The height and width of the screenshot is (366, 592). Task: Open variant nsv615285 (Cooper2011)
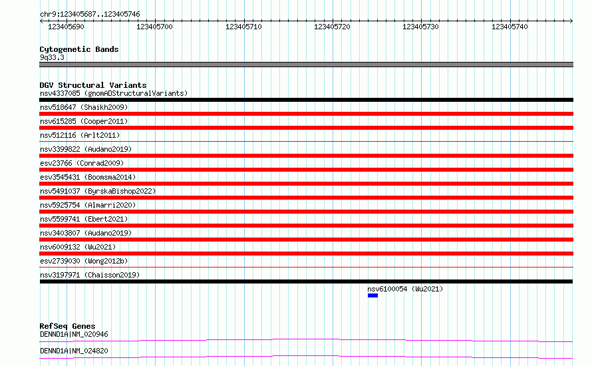coord(84,121)
